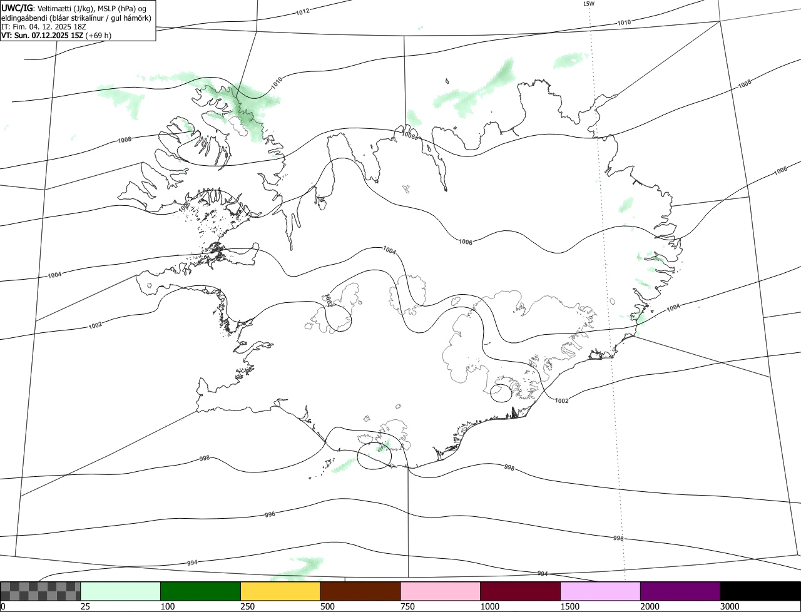Click the '1012' isobar label
Screen dimensions: 801x612
[x=303, y=12]
